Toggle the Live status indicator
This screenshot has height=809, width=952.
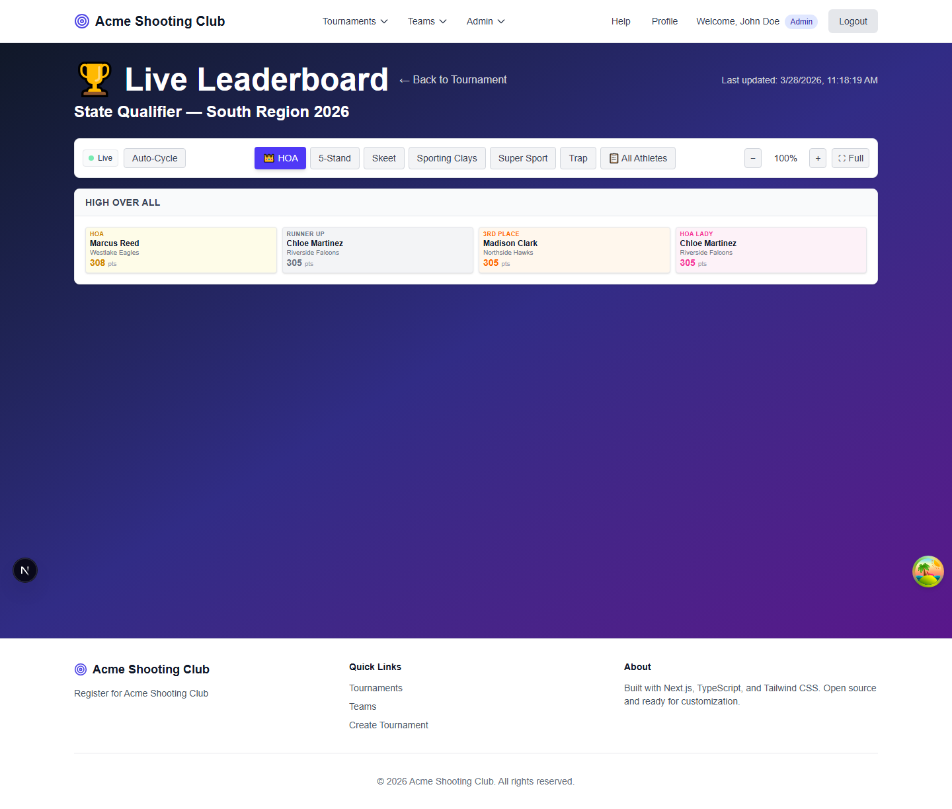pos(100,158)
